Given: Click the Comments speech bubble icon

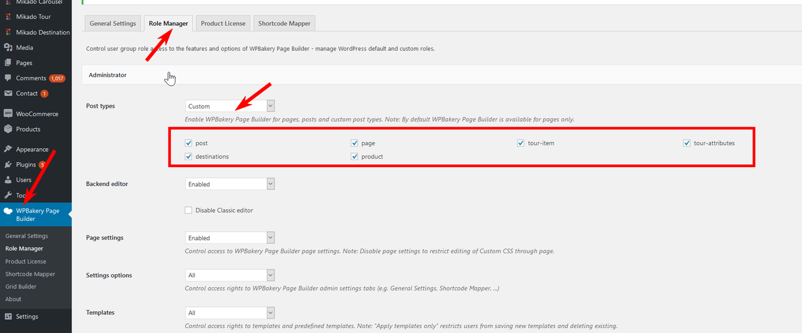Looking at the screenshot, I should tap(8, 78).
